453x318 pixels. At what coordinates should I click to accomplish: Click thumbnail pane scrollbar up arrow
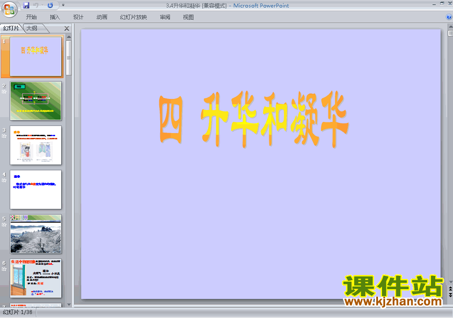(69, 37)
